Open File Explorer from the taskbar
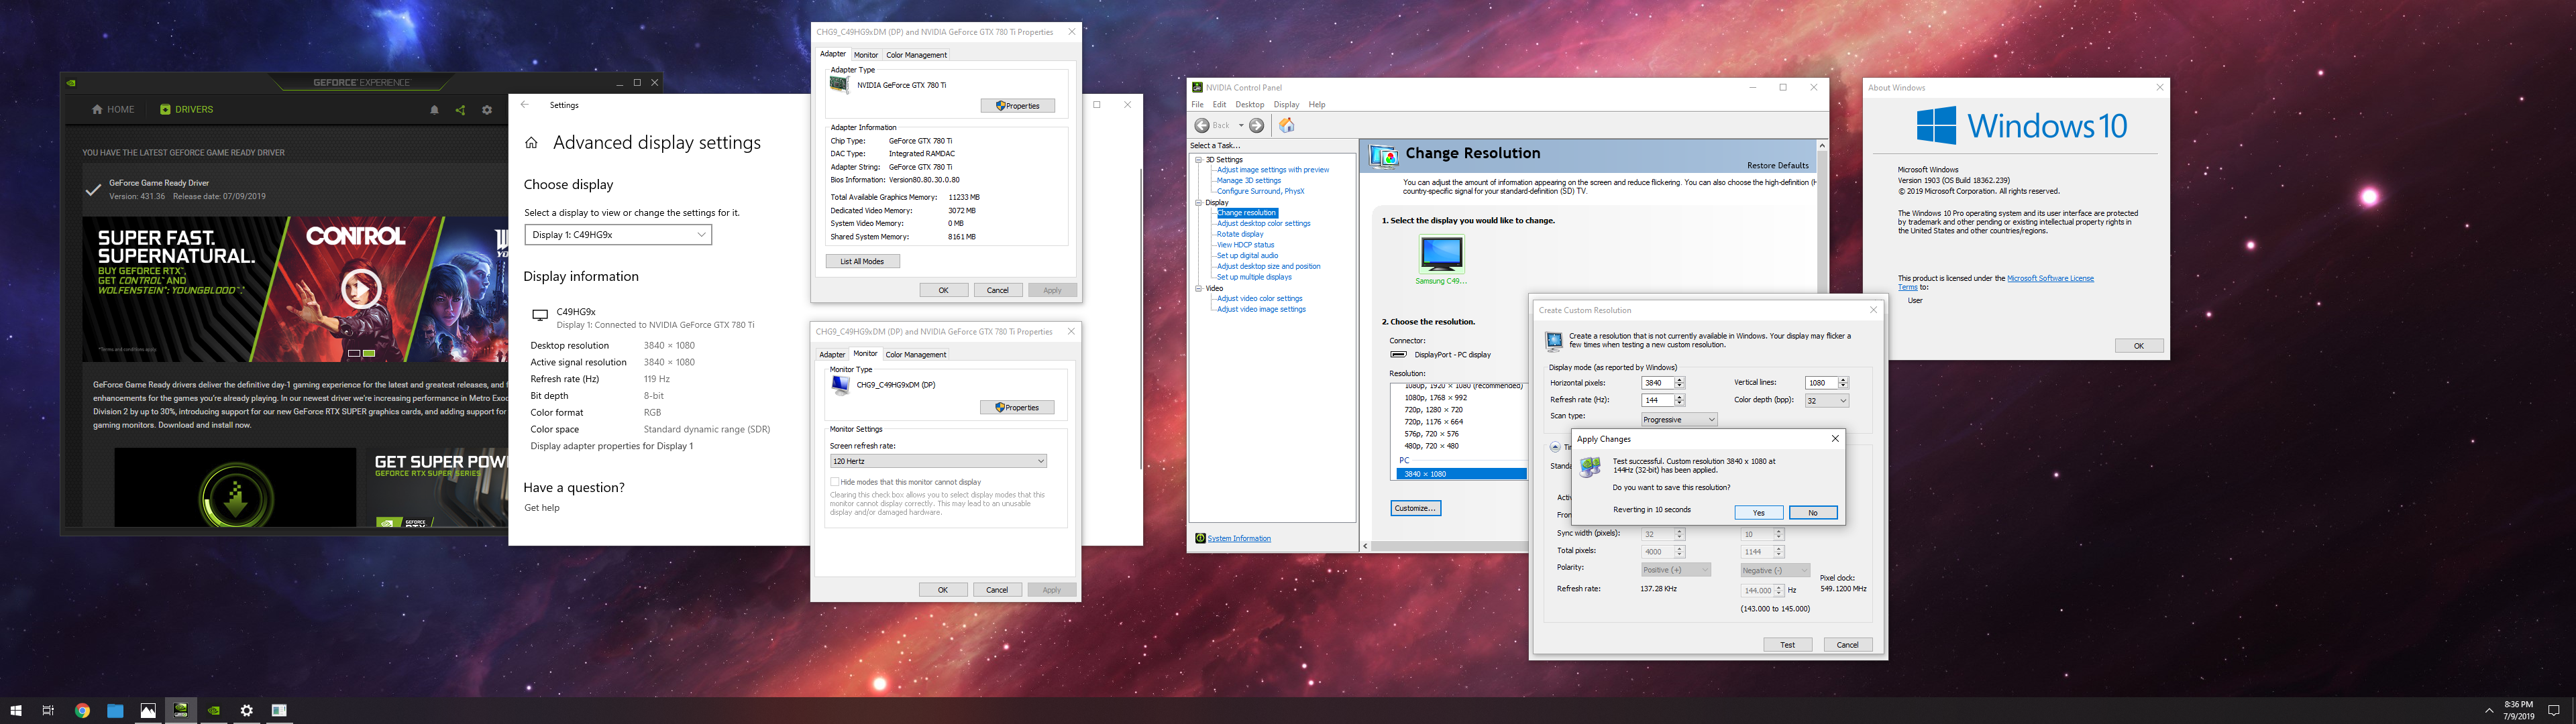 (x=115, y=711)
